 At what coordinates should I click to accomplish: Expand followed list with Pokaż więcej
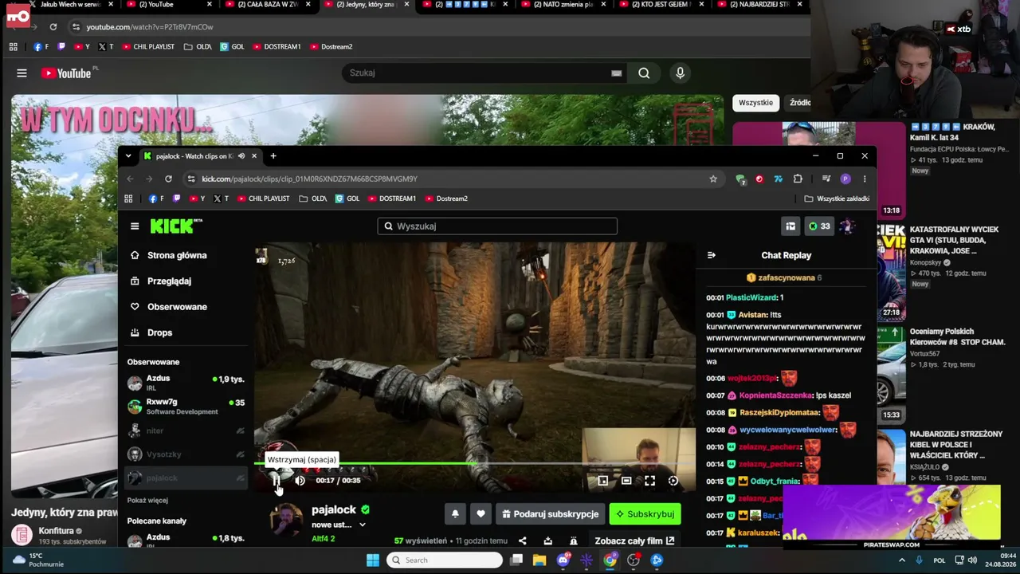[x=147, y=501]
